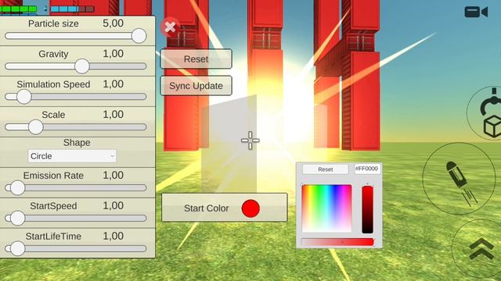Click the red Start Color circle swatch

[250, 208]
